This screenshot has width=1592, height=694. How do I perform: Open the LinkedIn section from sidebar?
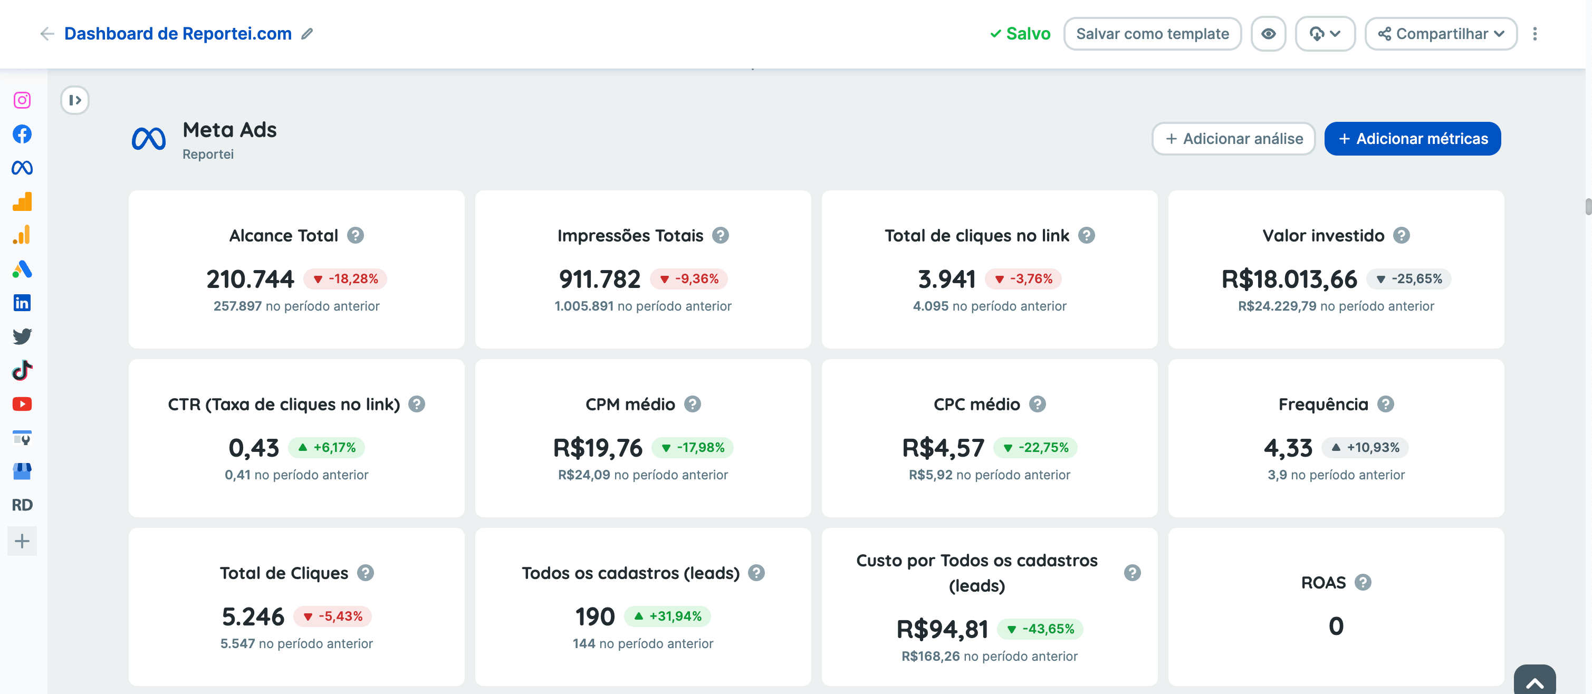[22, 302]
